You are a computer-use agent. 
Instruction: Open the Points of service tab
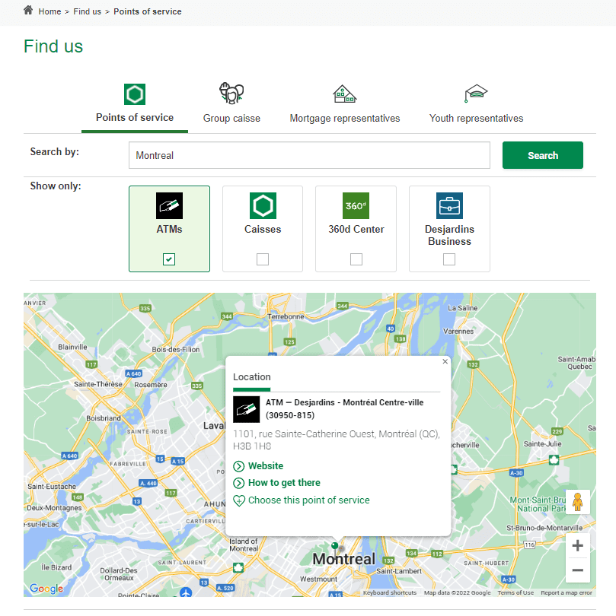(135, 106)
